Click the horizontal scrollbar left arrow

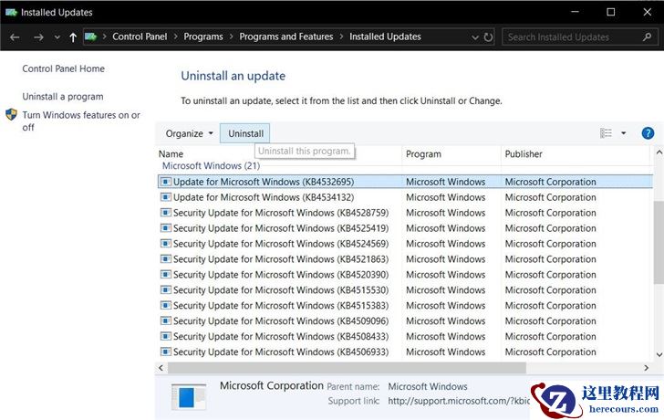point(161,368)
